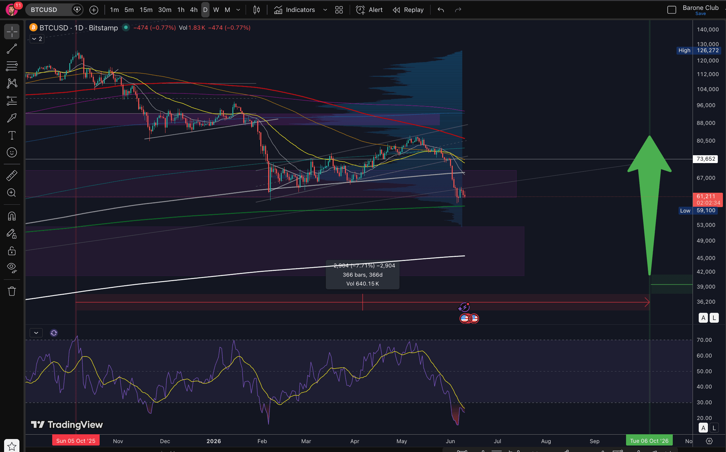Open favorites star toolbar icon

tap(12, 446)
